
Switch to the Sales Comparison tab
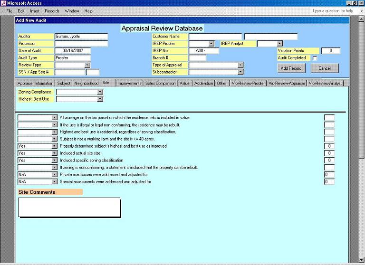160,83
